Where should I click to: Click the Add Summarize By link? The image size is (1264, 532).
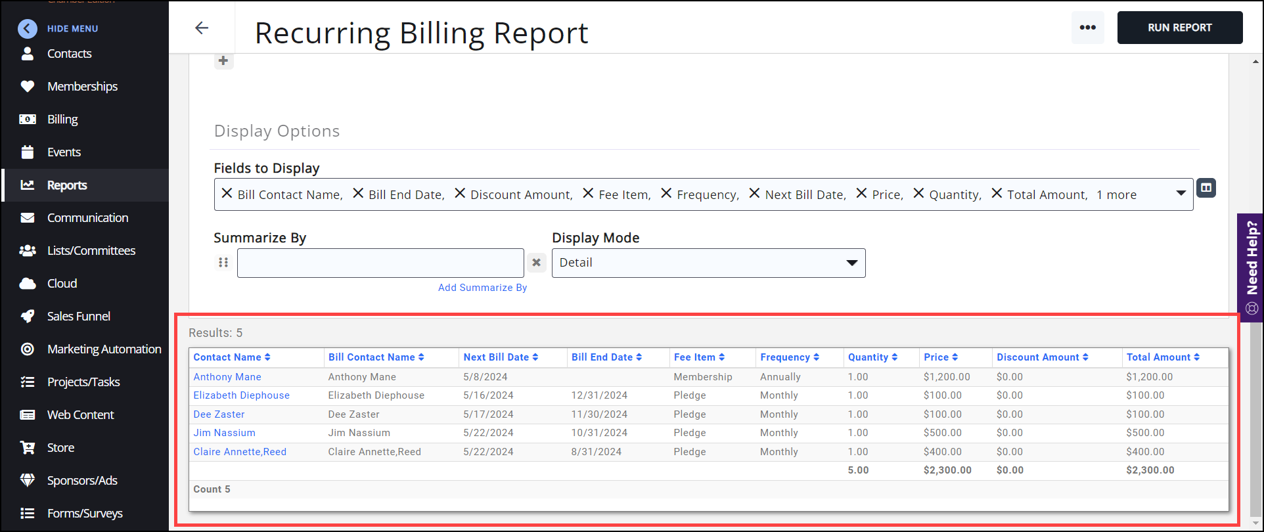pyautogui.click(x=482, y=288)
